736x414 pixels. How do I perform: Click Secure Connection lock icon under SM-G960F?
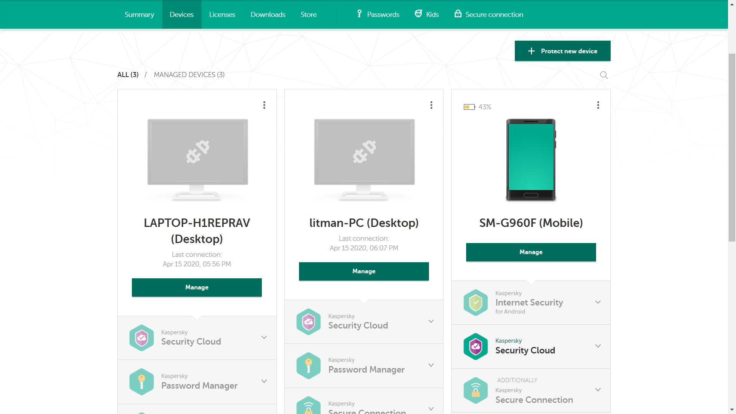click(x=475, y=391)
